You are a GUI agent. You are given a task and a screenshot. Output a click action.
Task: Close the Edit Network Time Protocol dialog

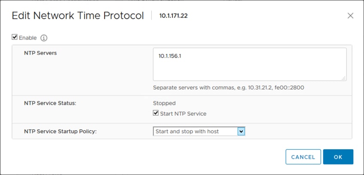click(x=350, y=16)
